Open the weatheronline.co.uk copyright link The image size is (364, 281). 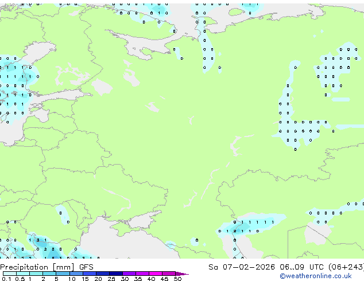coord(316,276)
